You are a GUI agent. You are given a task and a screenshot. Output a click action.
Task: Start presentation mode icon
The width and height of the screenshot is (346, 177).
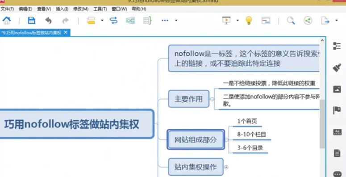(x=226, y=20)
